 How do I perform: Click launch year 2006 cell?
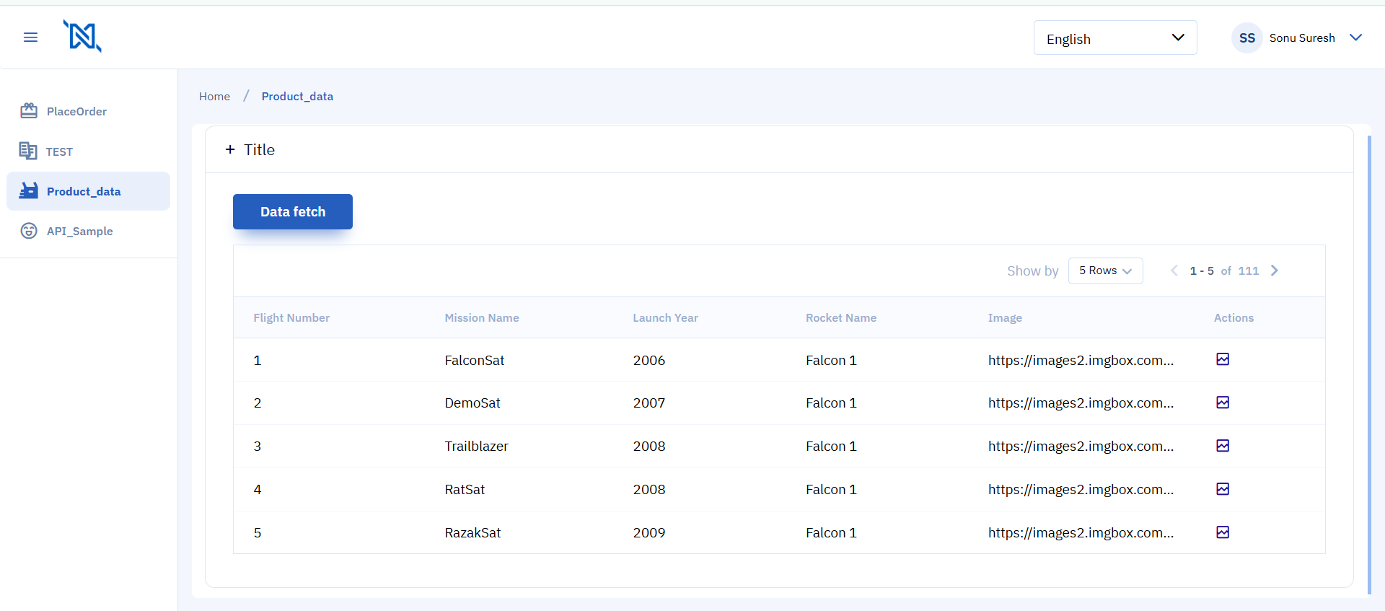[649, 360]
